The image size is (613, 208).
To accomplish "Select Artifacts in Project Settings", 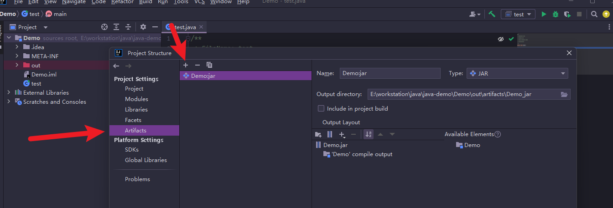I will click(135, 131).
